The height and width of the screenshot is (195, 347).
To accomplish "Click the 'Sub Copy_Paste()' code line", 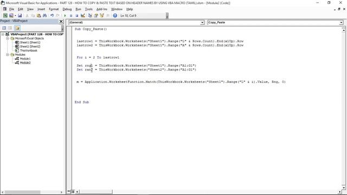I will [91, 29].
